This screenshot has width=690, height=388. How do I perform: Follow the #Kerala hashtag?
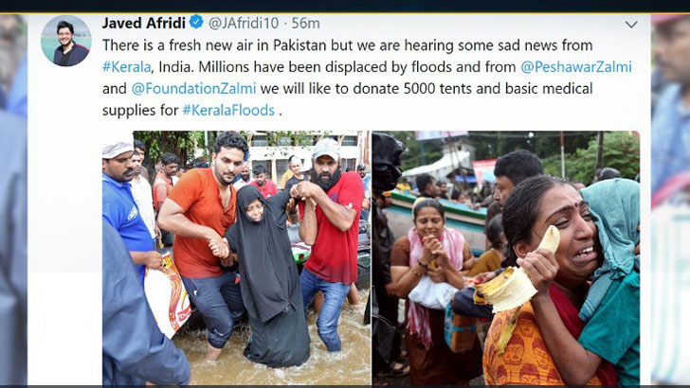pos(127,67)
